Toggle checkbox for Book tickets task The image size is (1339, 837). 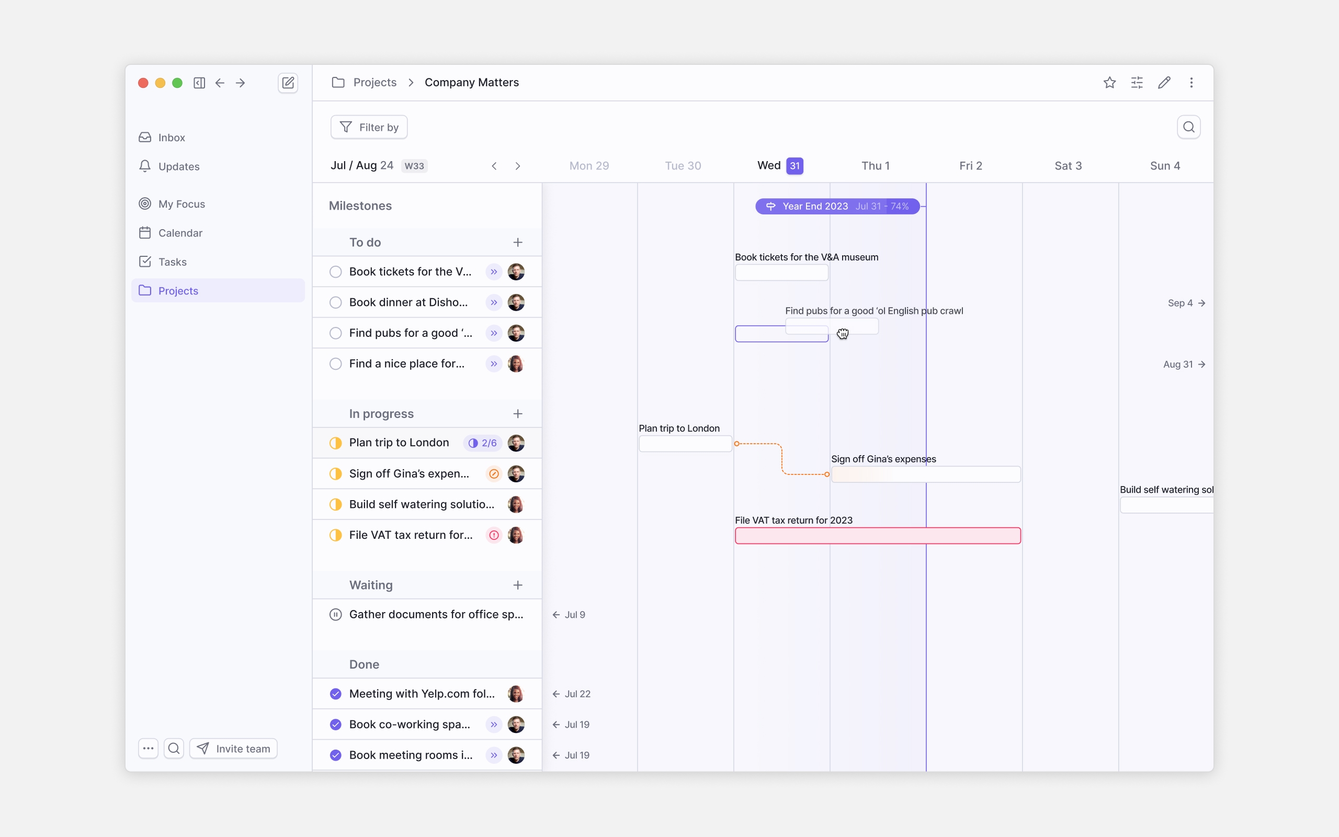tap(335, 271)
